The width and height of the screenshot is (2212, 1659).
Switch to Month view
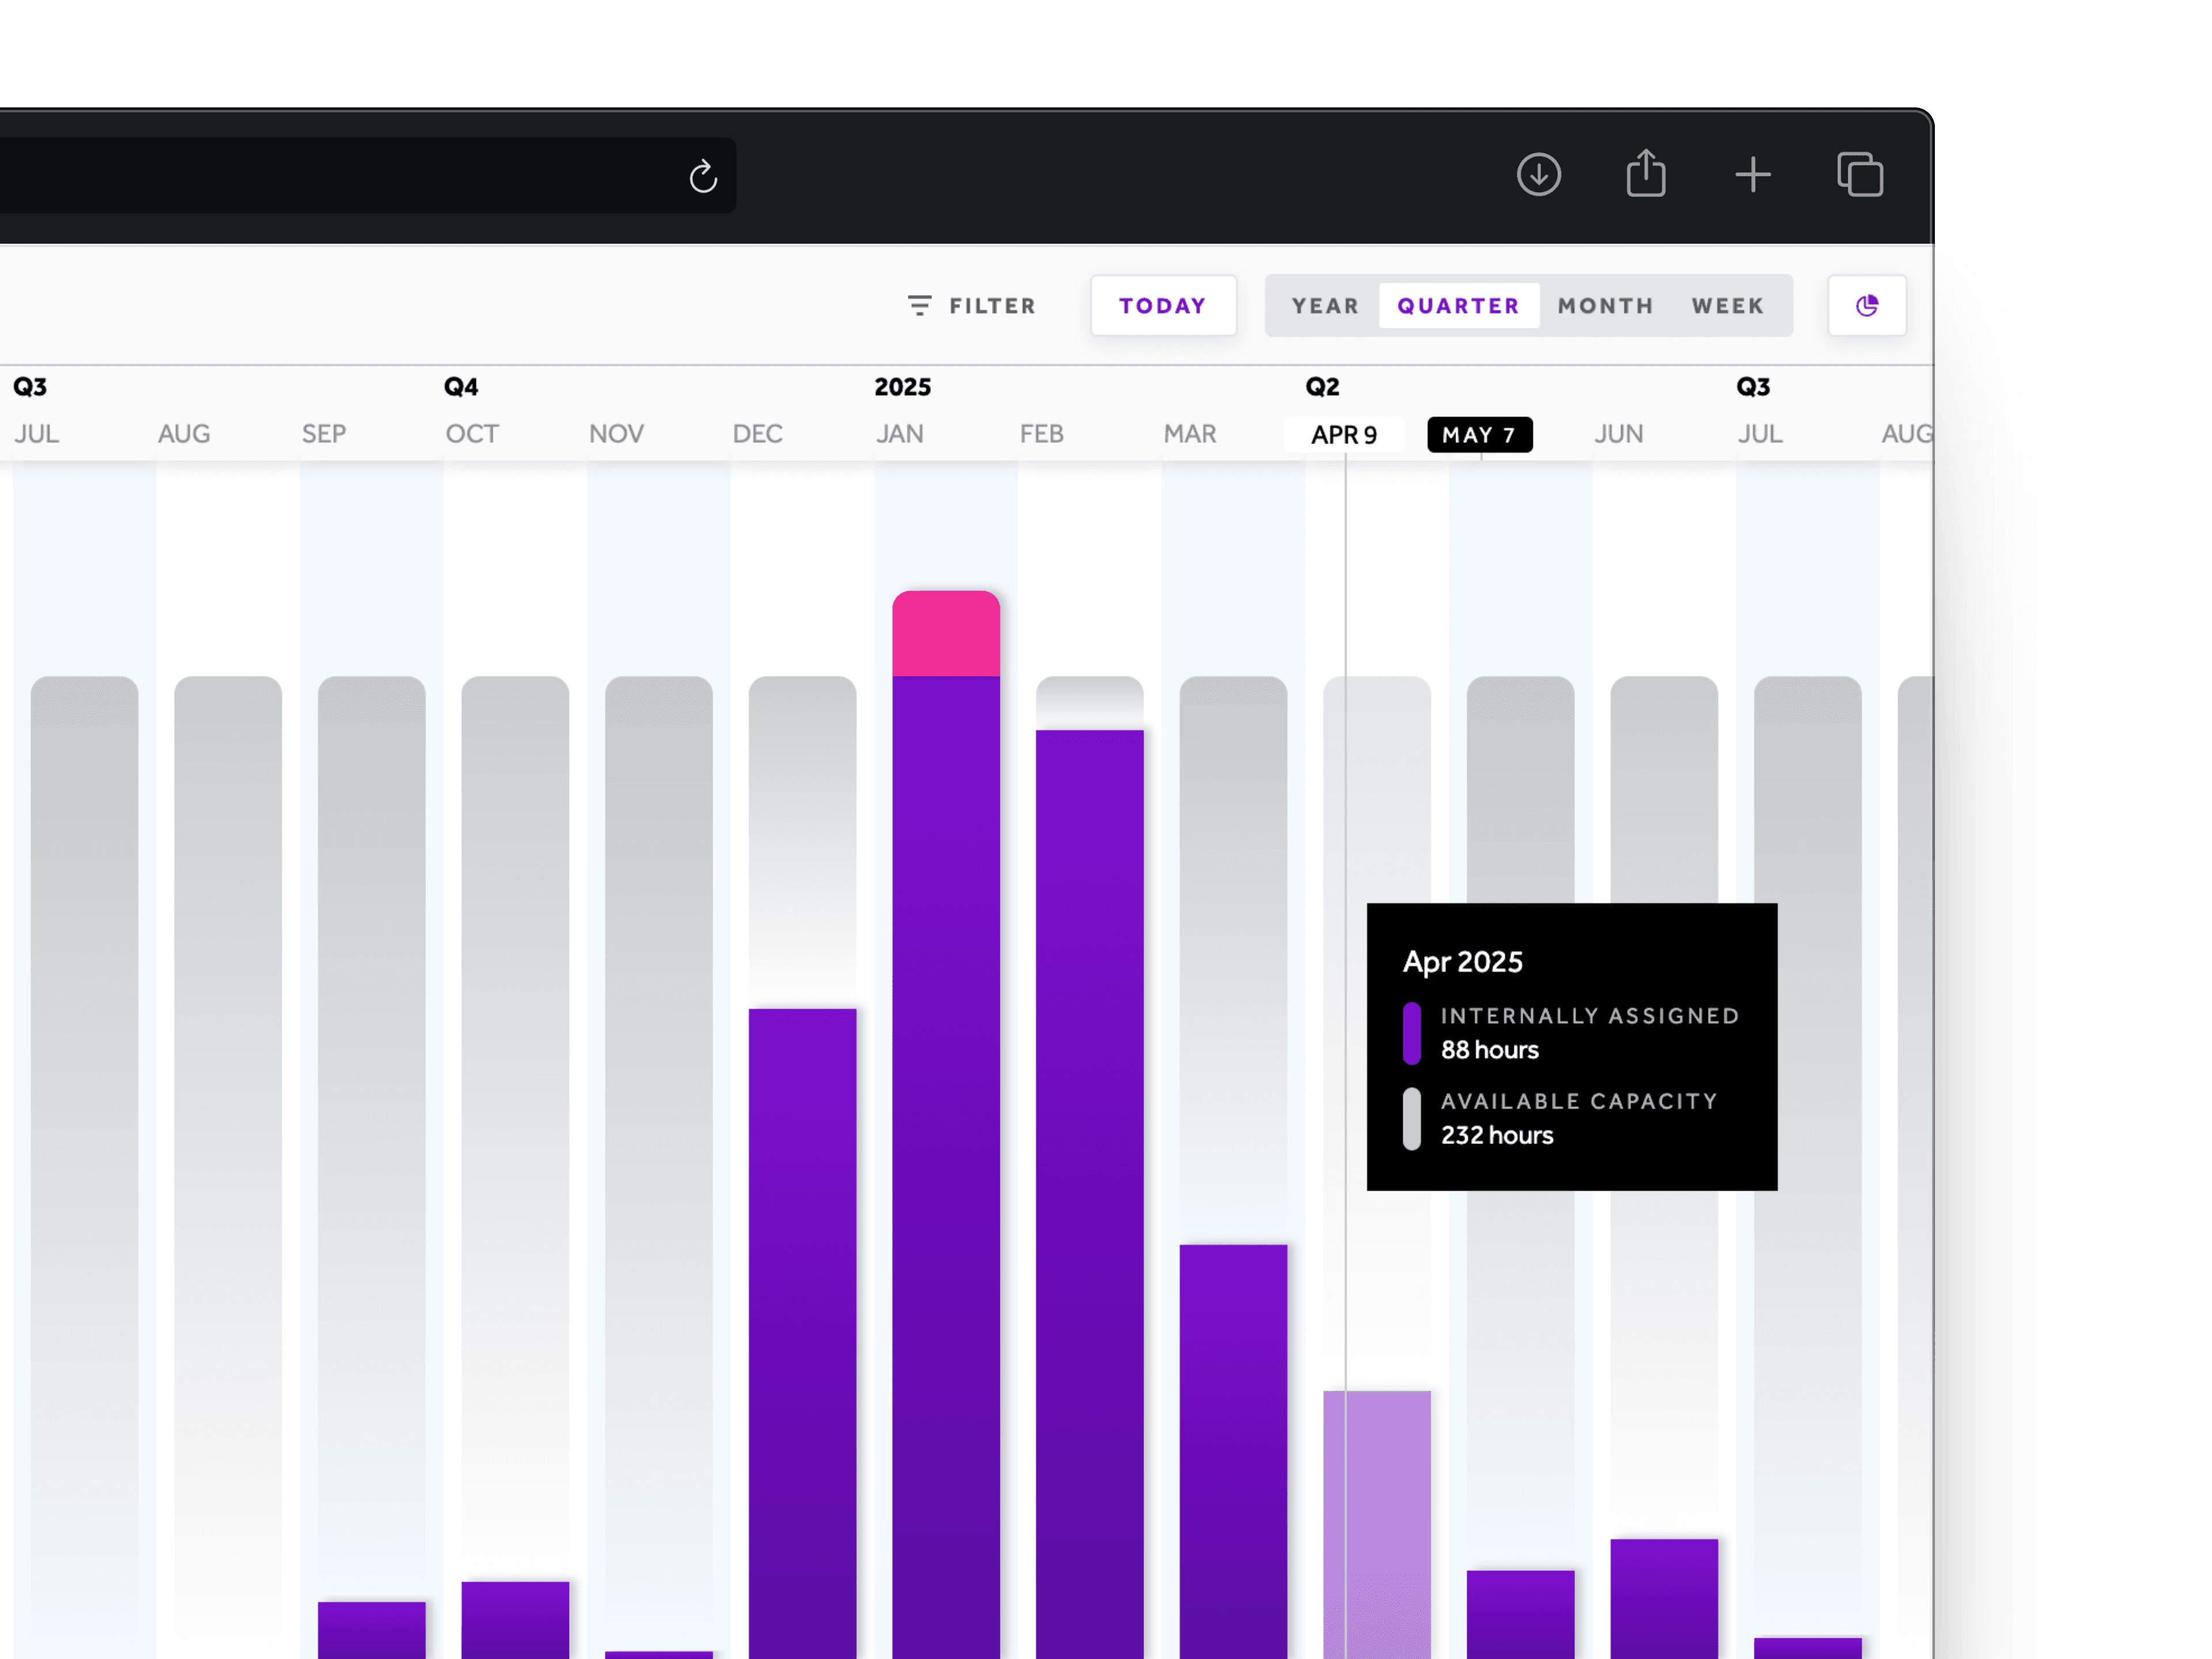(1605, 305)
